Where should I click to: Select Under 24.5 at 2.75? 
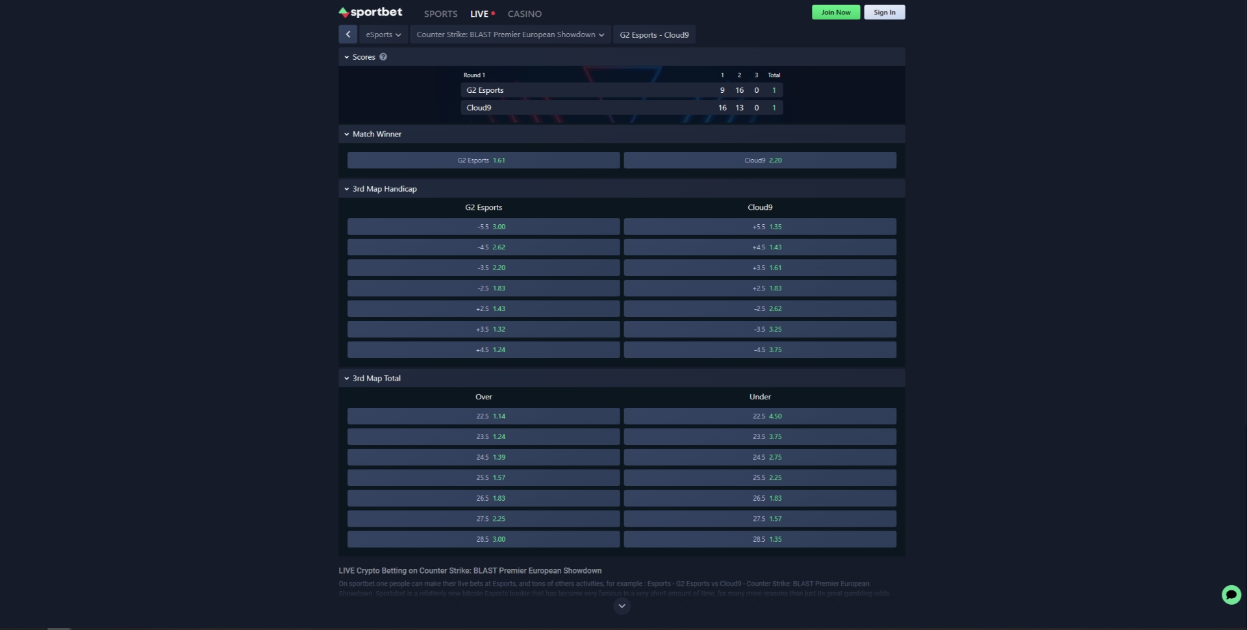coord(760,457)
